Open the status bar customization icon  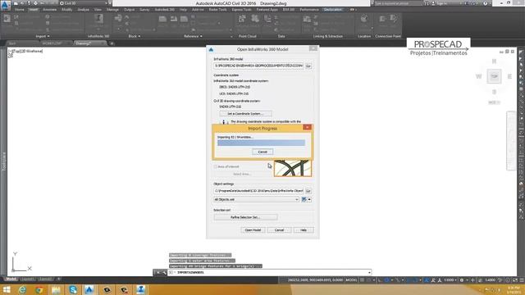tap(522, 280)
